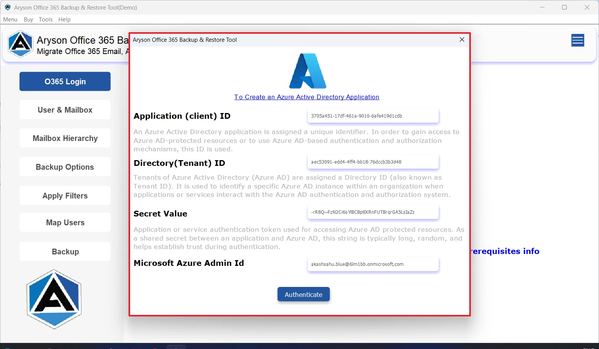The width and height of the screenshot is (599, 349).
Task: Open Backup Options step
Action: [65, 167]
